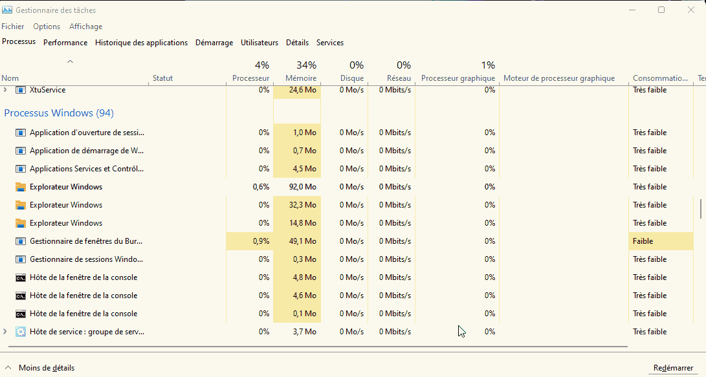Screen dimensions: 706x377
Task: Open the Options menu
Action: (x=46, y=26)
